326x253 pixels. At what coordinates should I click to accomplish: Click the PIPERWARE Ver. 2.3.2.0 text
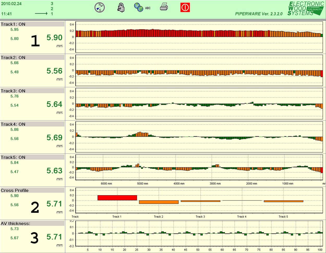(258, 14)
